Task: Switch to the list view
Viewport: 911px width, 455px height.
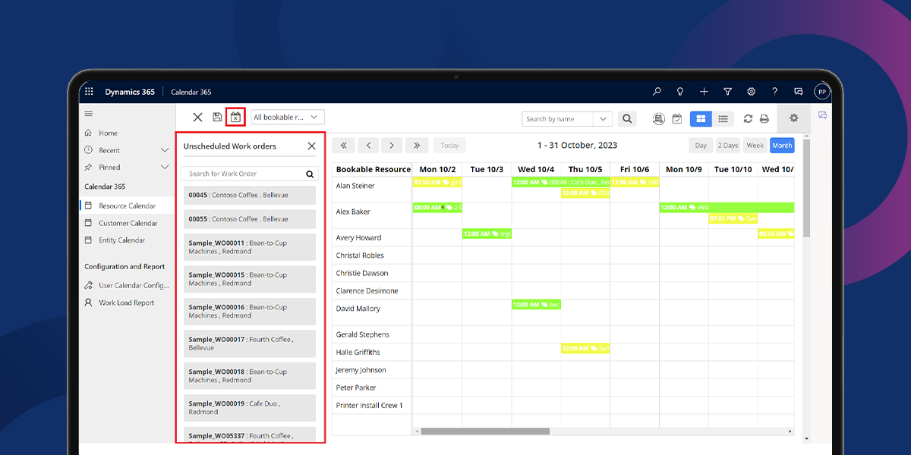Action: [723, 119]
